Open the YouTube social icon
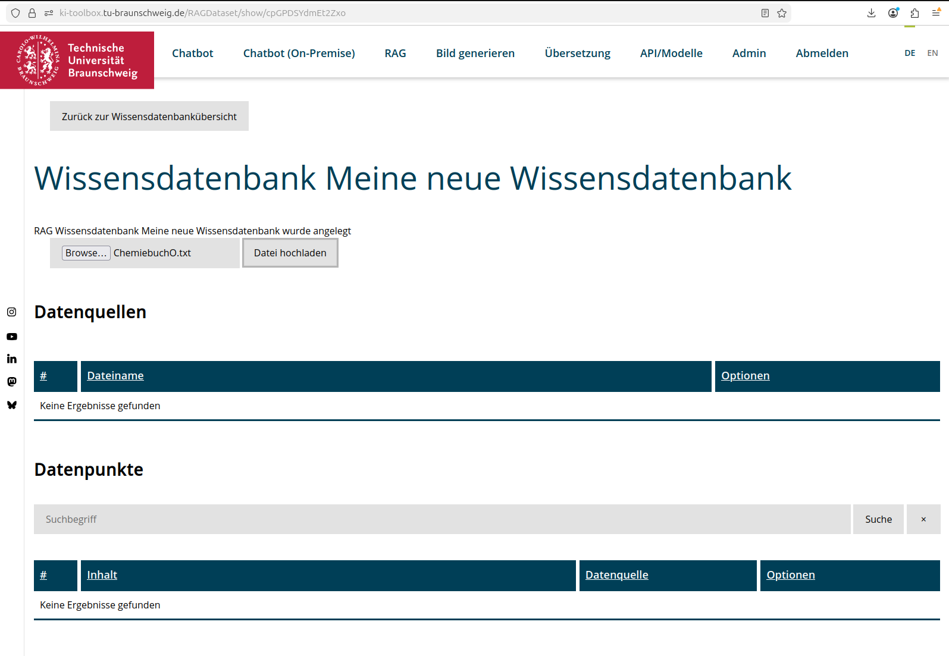 point(12,337)
